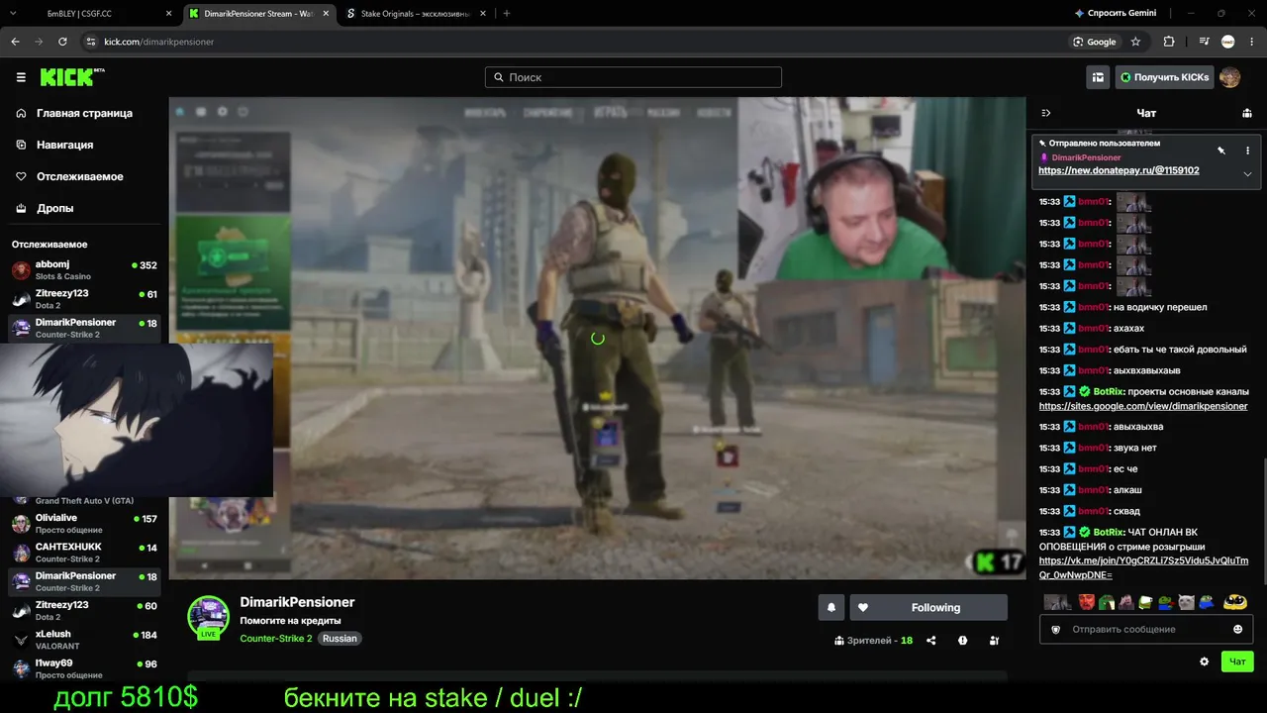
Task: Collapse the chat panel
Action: tap(1046, 113)
